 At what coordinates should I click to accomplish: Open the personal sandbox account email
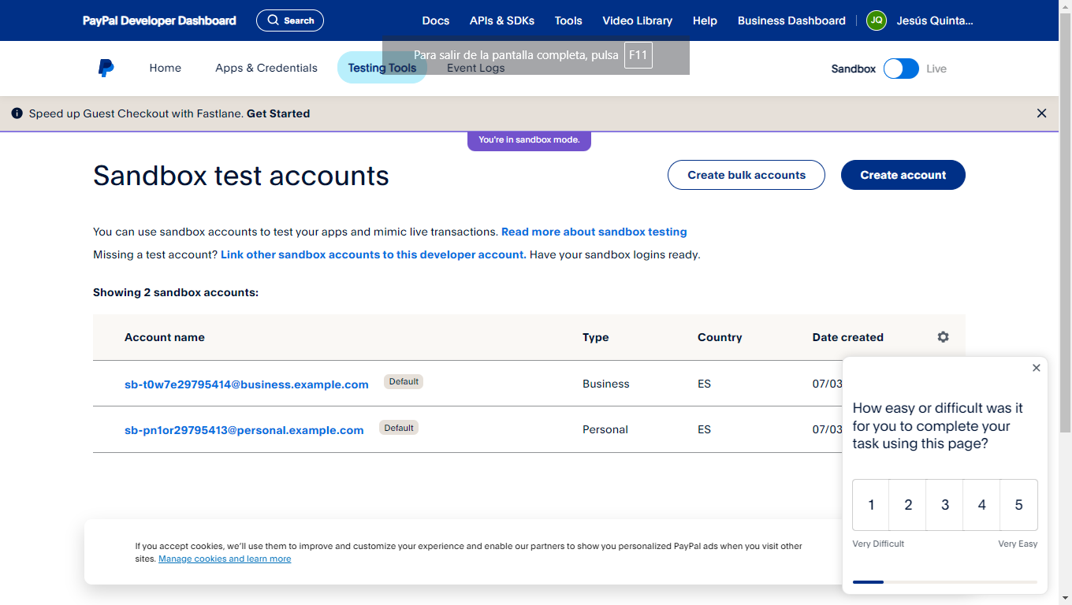pyautogui.click(x=244, y=430)
